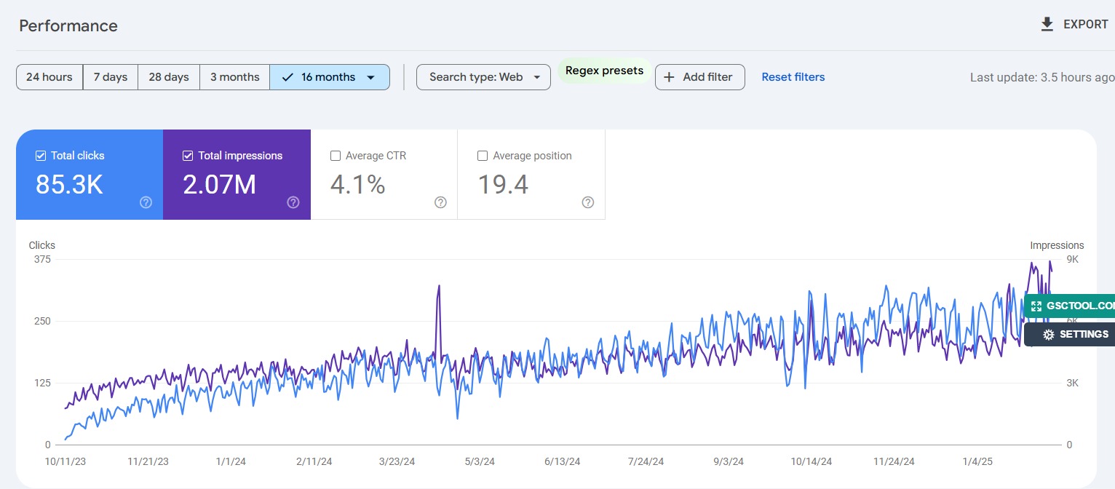Click the Add filter button

pyautogui.click(x=700, y=77)
